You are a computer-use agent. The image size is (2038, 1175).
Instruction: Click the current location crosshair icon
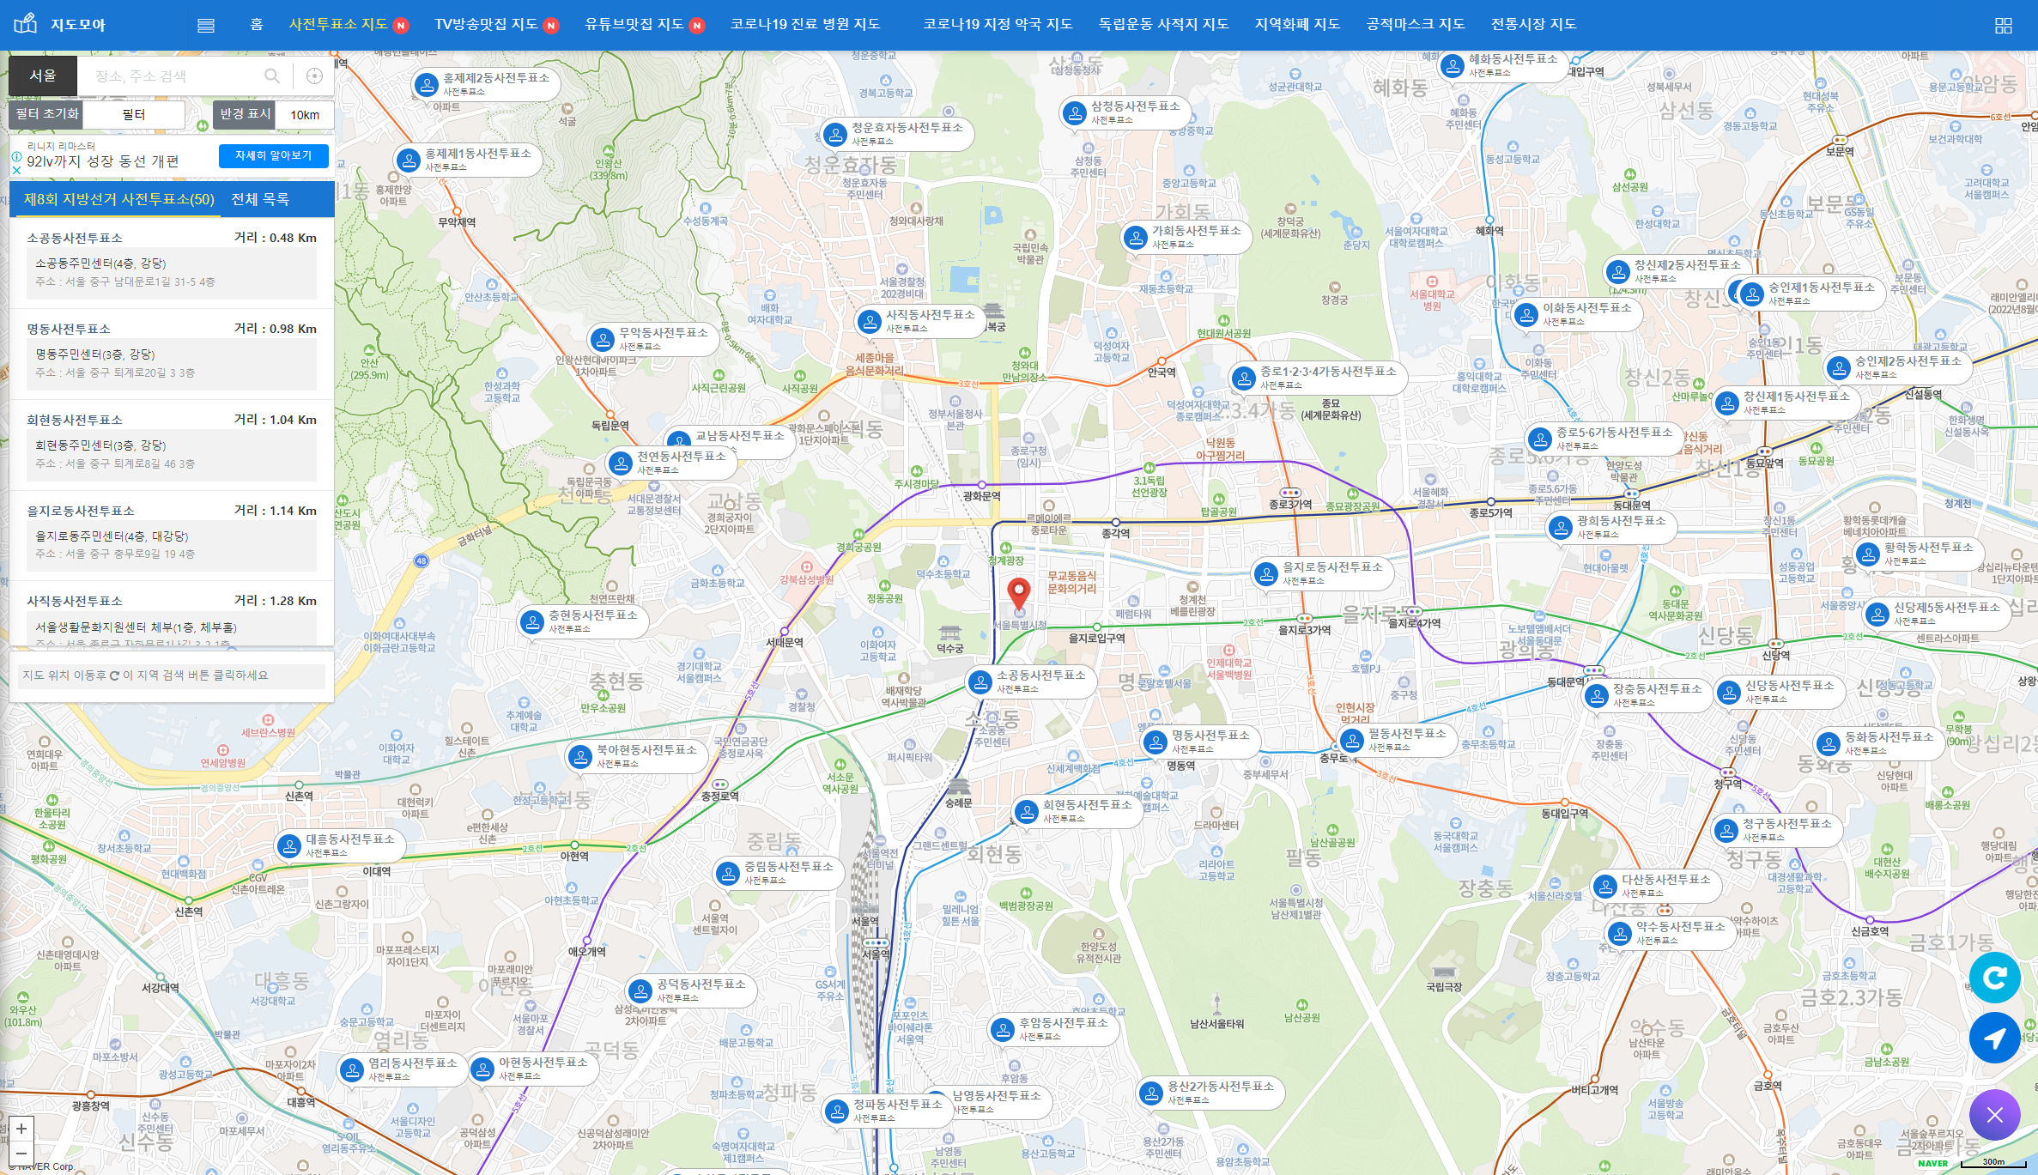coord(314,76)
